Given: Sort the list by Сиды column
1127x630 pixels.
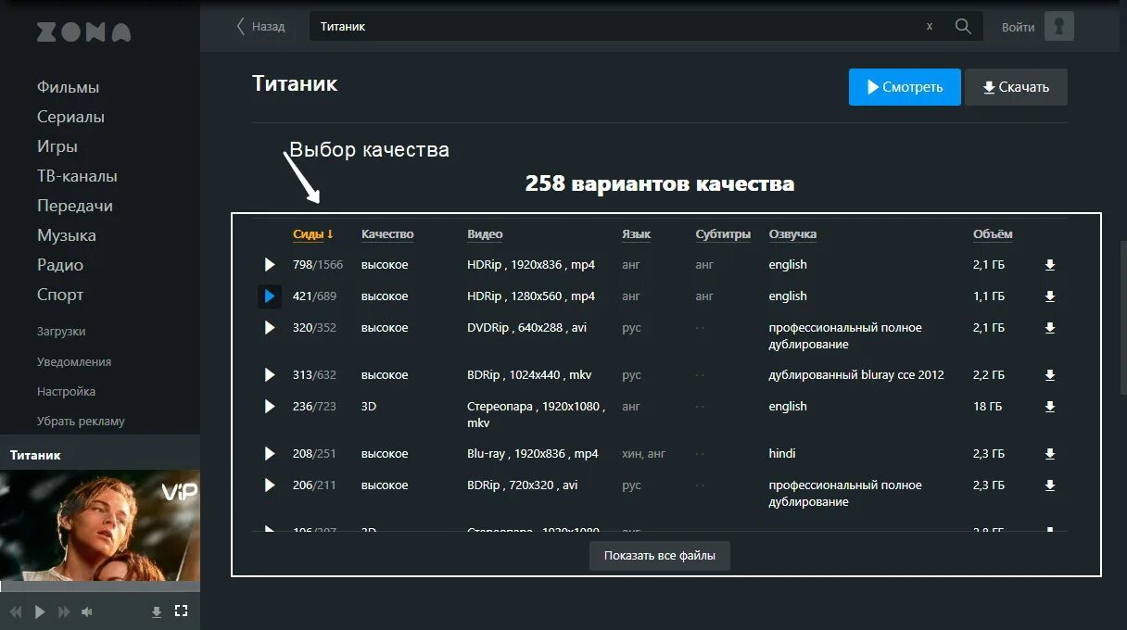Looking at the screenshot, I should click(313, 234).
